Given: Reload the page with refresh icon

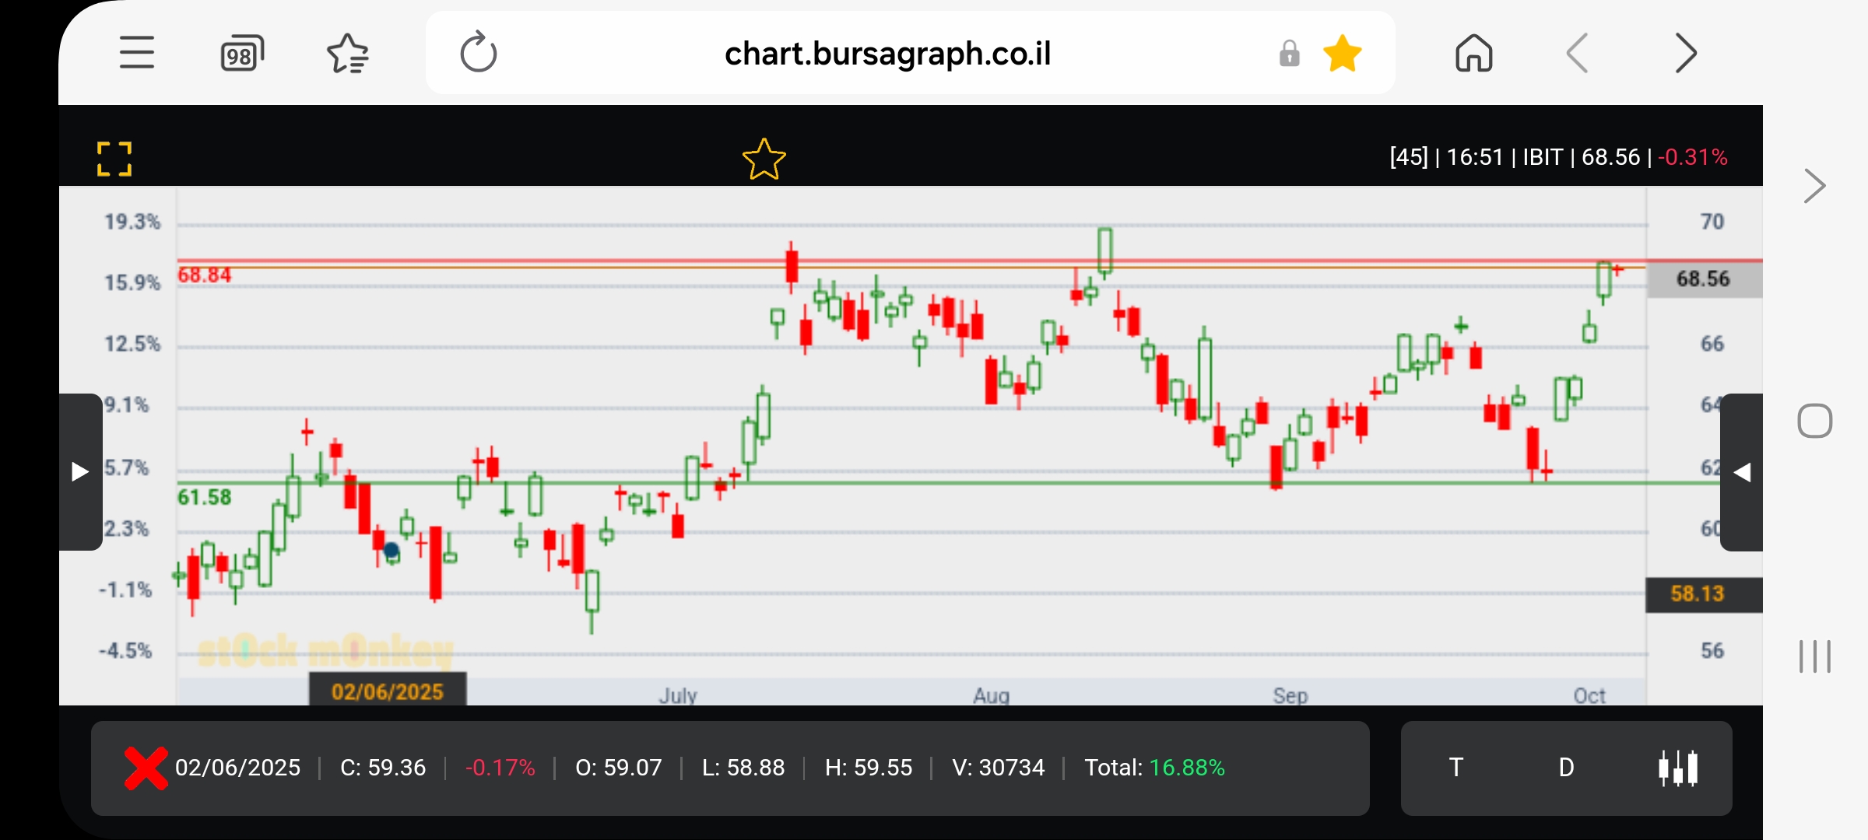Looking at the screenshot, I should (478, 53).
